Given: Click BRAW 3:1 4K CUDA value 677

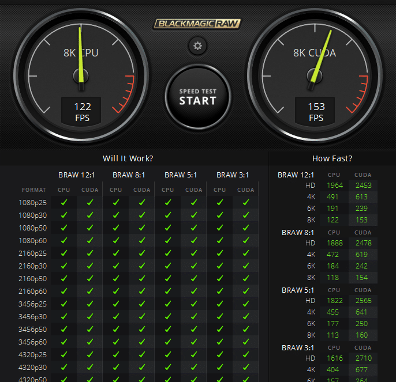Looking at the screenshot, I should click(361, 370).
